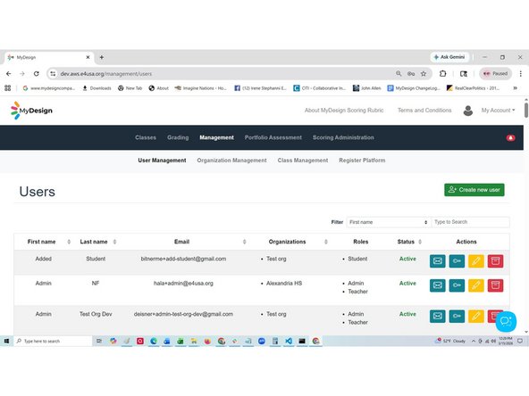Open a new browser tab
This screenshot has height=396, width=529.
pyautogui.click(x=102, y=57)
